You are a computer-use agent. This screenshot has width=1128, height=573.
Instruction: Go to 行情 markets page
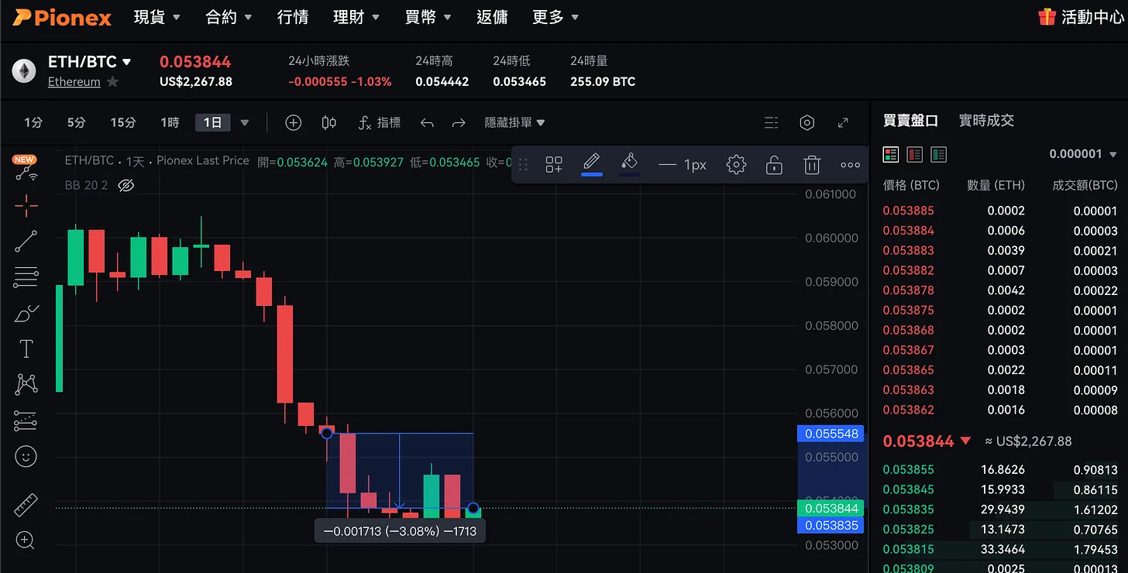click(x=293, y=17)
